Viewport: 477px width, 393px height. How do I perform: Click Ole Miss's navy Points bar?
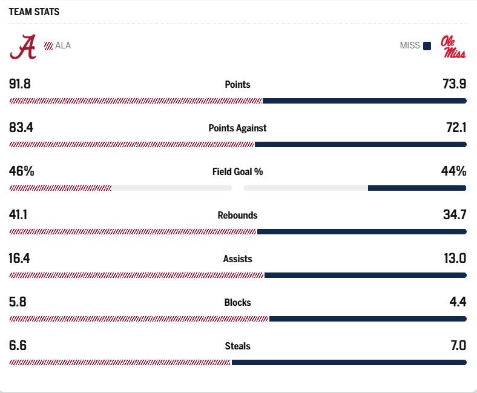coord(364,101)
